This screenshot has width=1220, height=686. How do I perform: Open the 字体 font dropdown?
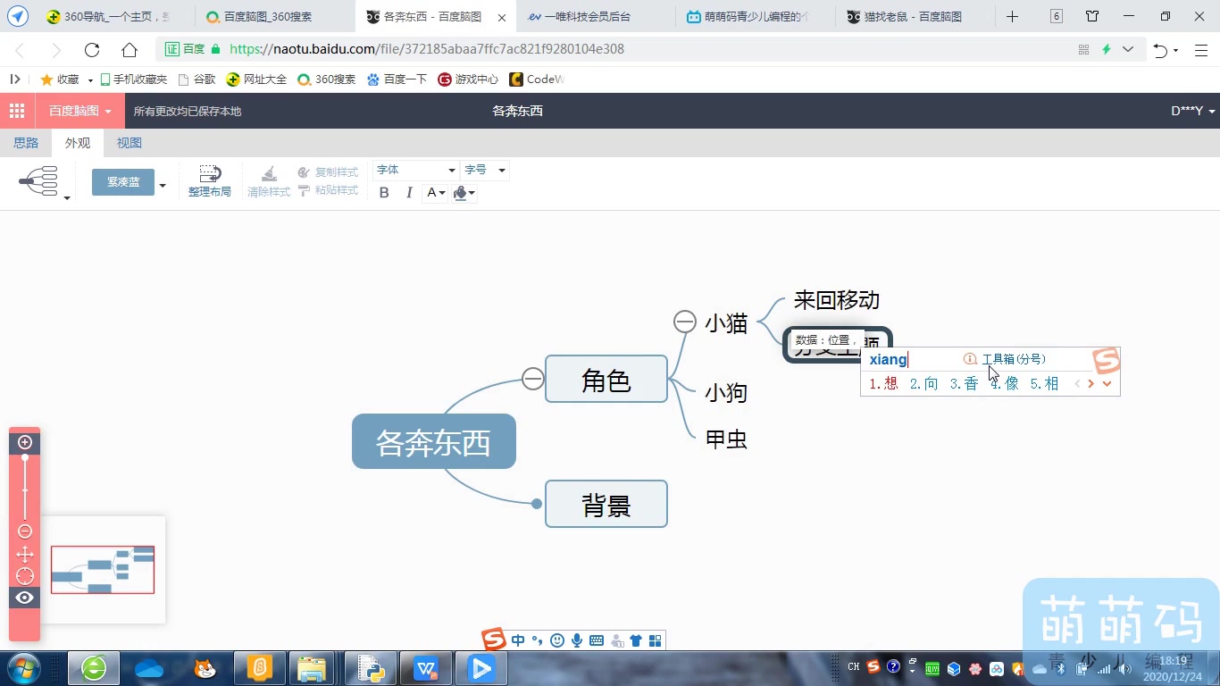[x=415, y=170]
